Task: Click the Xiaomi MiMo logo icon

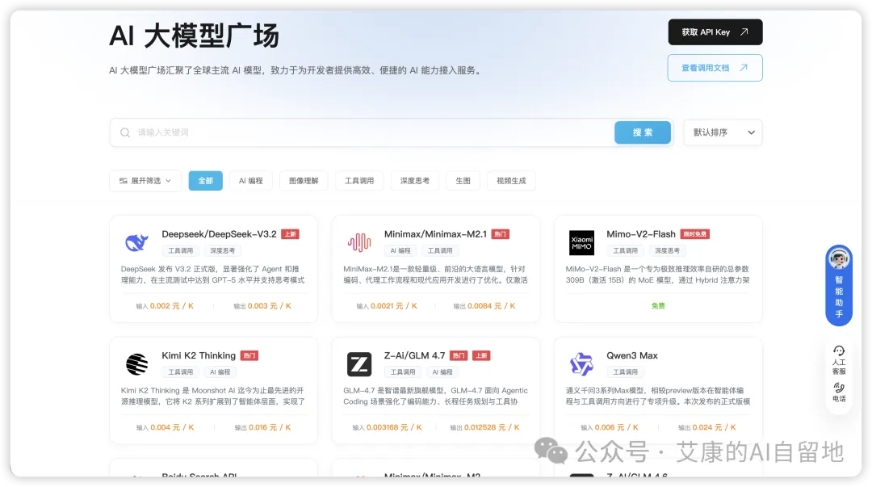Action: pyautogui.click(x=581, y=242)
